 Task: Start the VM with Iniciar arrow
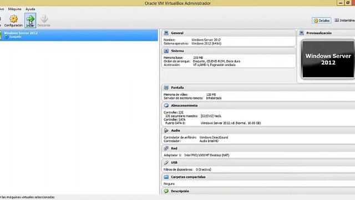pyautogui.click(x=30, y=21)
